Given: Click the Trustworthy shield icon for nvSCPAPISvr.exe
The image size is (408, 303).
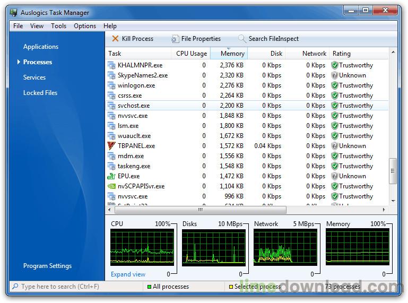Looking at the screenshot, I should [x=335, y=186].
